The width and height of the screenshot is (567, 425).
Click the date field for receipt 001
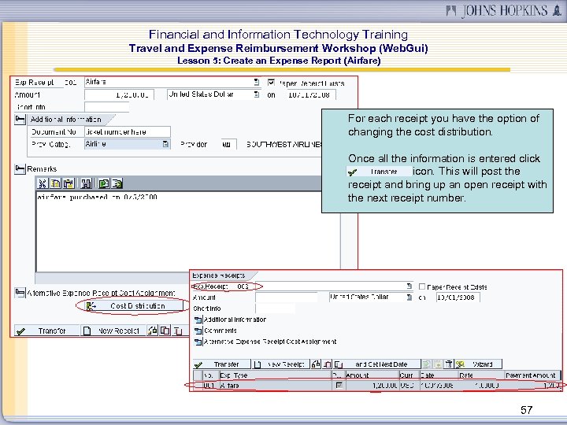(310, 94)
